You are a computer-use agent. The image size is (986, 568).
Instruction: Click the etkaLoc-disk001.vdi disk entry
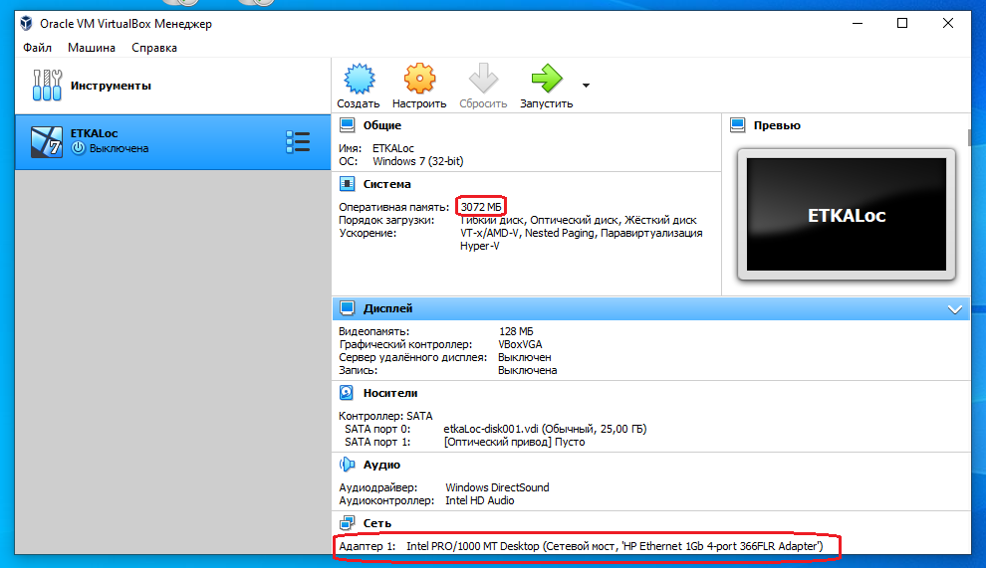pyautogui.click(x=545, y=429)
